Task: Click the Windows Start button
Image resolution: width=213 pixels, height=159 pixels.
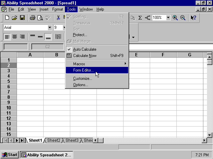Action: 10,155
